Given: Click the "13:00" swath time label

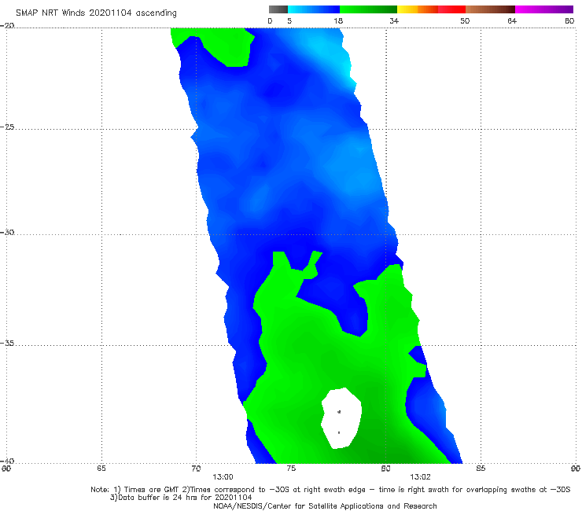Looking at the screenshot, I should [x=223, y=477].
